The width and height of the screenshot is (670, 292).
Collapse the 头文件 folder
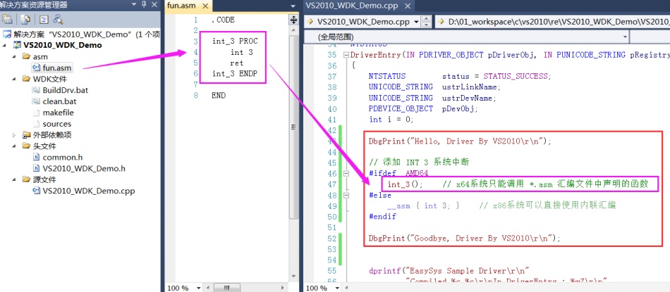(13, 146)
